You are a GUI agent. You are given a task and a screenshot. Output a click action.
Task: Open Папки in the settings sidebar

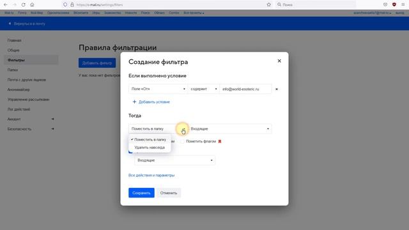click(x=13, y=70)
